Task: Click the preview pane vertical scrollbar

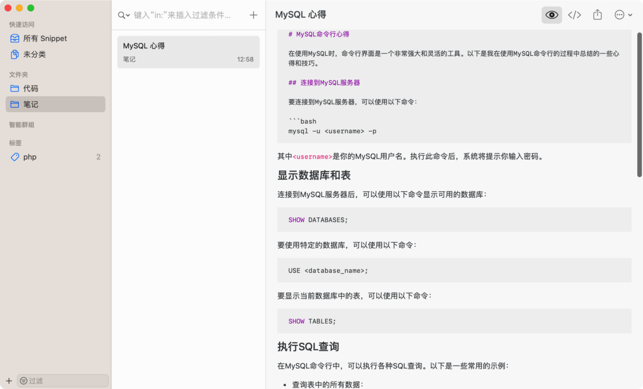Action: (x=639, y=104)
